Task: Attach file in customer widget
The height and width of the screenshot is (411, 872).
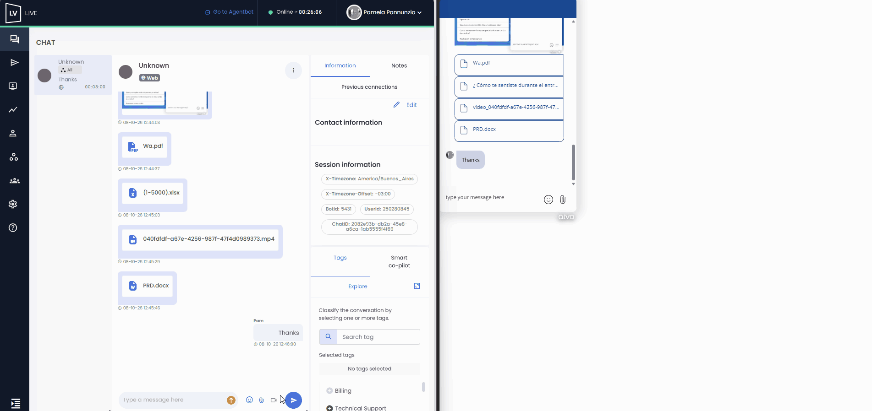Action: 563,200
